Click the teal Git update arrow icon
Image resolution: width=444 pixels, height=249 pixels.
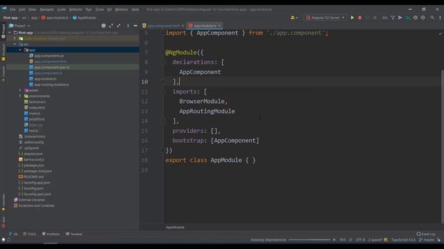click(x=408, y=17)
